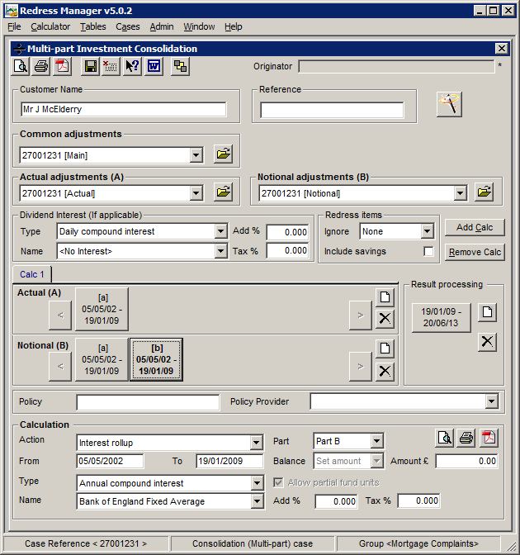Expand Actual adjustments (A) dropdown
The image size is (520, 555).
(x=196, y=193)
